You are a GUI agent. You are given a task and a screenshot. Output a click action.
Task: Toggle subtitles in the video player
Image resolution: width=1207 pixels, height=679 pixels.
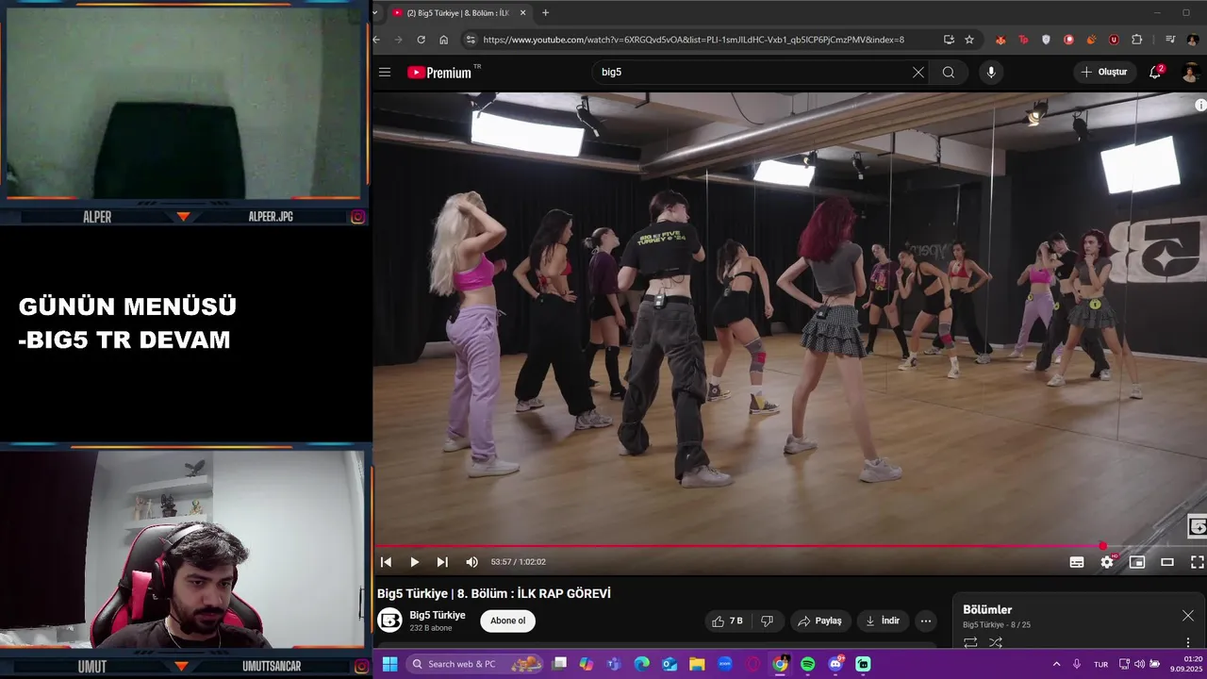point(1077,562)
